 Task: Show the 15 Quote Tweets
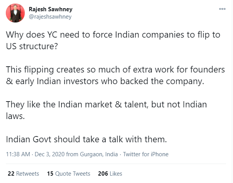click(x=69, y=173)
